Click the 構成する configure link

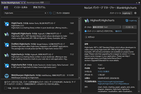tap(118, 31)
